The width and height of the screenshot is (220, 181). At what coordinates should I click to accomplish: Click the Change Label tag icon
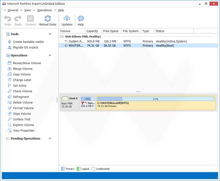tap(10, 80)
